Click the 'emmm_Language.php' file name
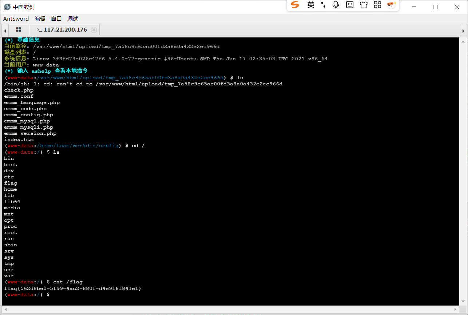Screen dimensions: 468x315 [32, 102]
